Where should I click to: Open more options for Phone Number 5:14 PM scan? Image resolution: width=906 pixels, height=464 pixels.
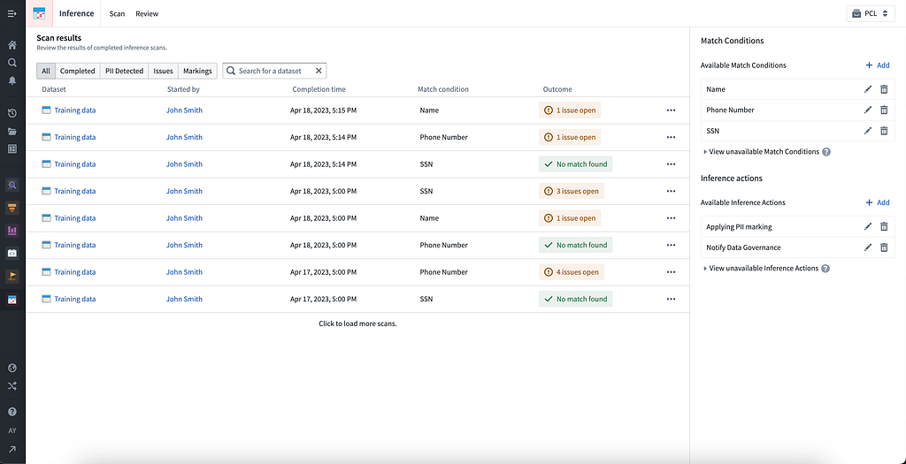tap(671, 137)
